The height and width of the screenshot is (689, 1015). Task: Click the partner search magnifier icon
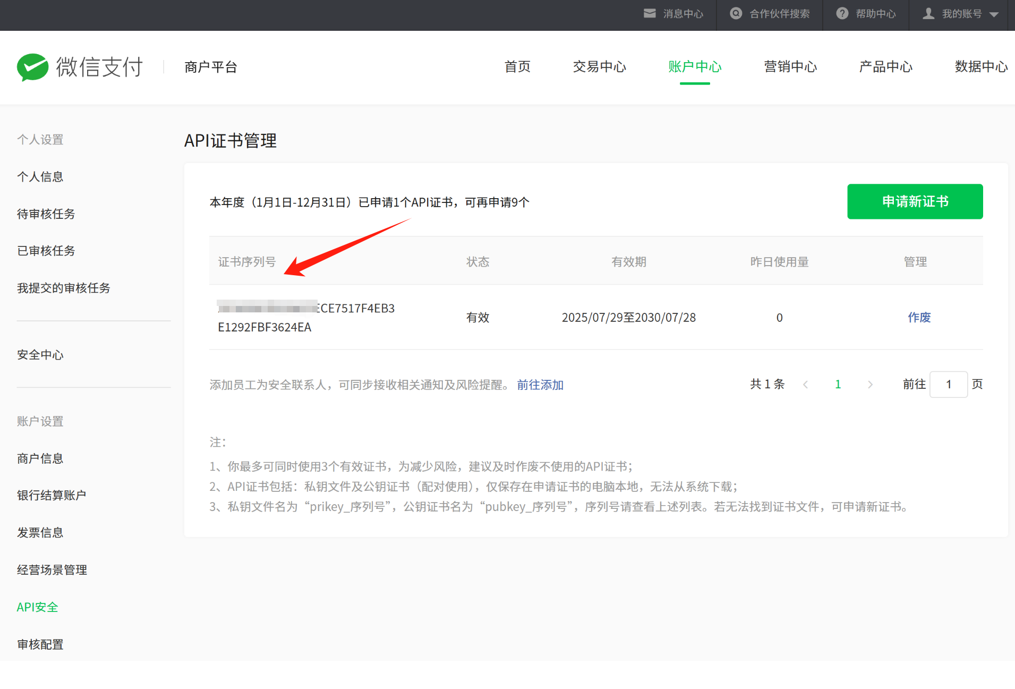click(x=736, y=13)
